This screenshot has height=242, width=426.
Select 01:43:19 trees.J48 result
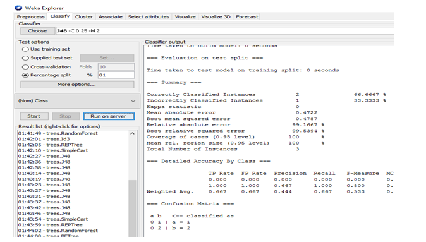(44, 179)
